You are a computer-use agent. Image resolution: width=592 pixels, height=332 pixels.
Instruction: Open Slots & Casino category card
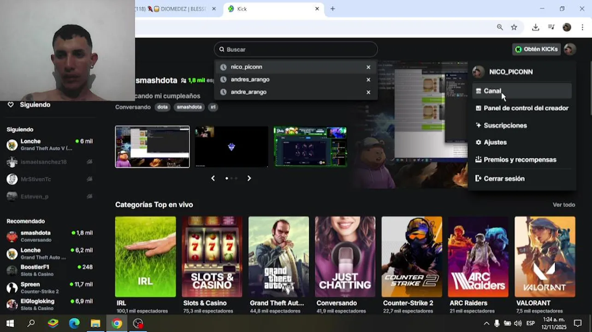pos(212,257)
